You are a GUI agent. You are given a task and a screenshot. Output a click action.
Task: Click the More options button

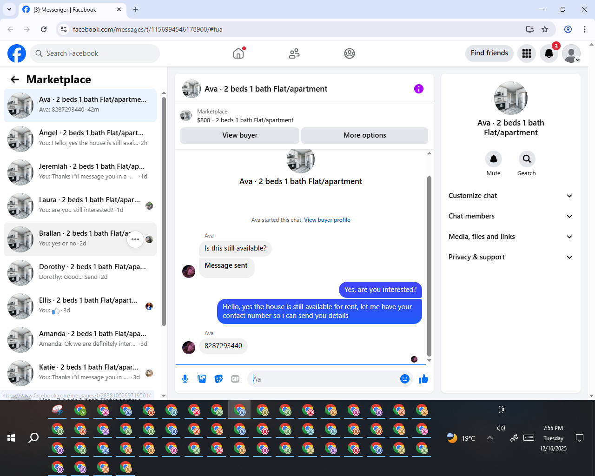pos(365,135)
